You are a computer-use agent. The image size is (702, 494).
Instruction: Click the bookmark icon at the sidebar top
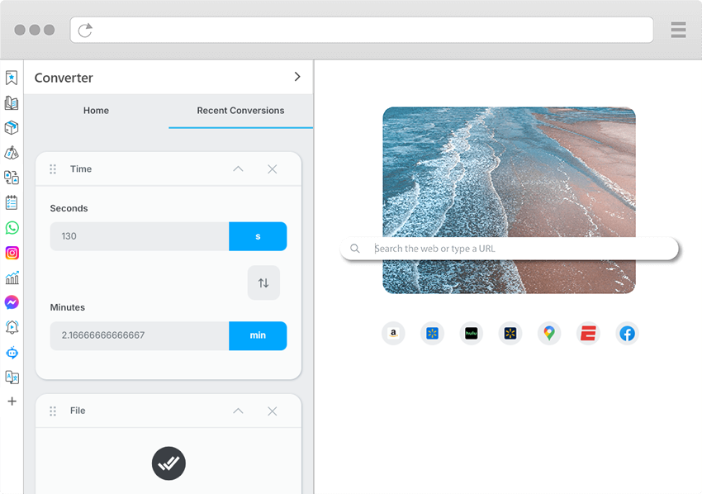[x=12, y=77]
